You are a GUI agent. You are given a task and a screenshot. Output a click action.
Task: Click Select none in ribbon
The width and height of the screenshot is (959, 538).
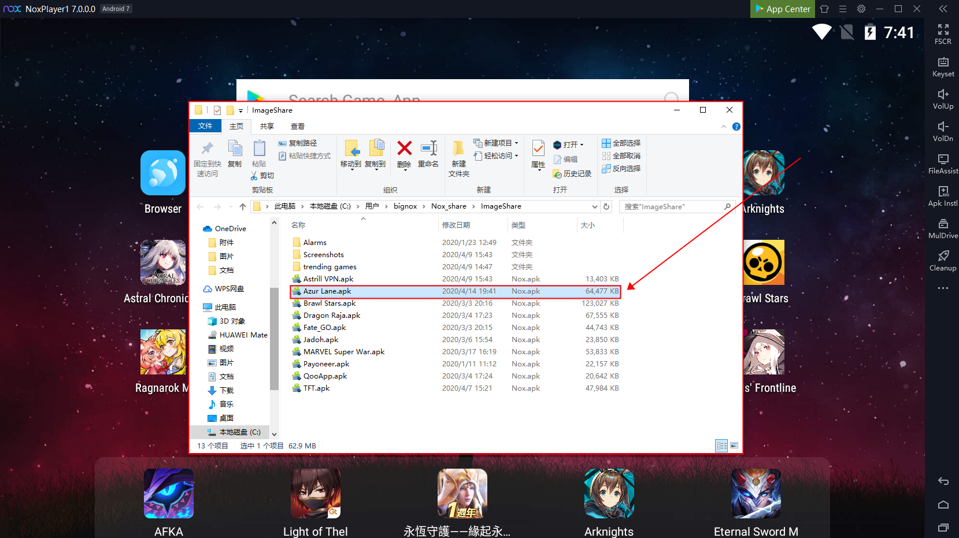[x=621, y=155]
